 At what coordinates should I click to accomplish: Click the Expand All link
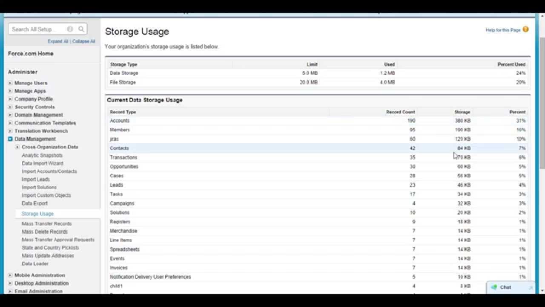click(x=58, y=41)
